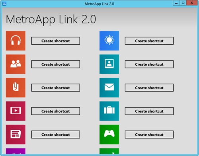Create shortcut for the Travel suitcase app
Screen dimensions: 199x156
coord(149,111)
